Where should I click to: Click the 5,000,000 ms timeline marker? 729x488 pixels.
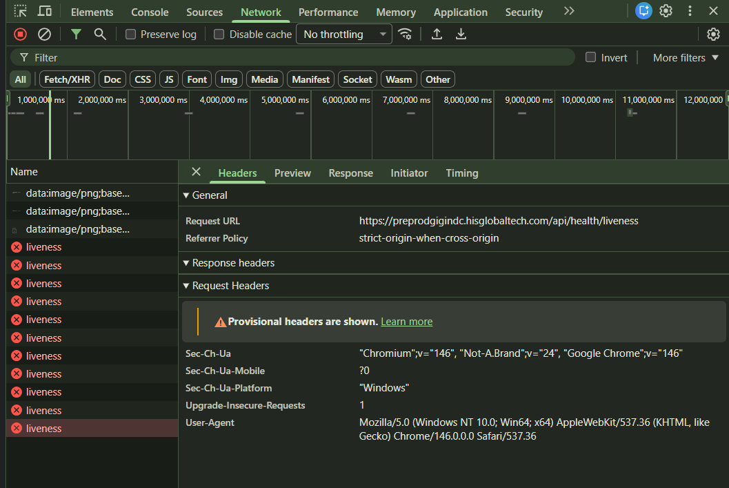point(285,100)
